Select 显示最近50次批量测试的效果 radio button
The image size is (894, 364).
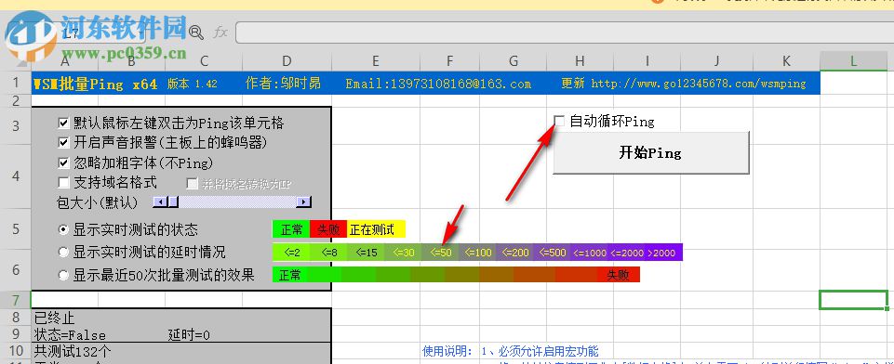coord(64,275)
